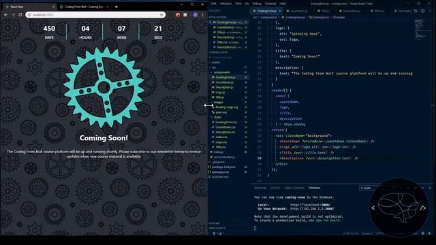Screen dimensions: 436x245
Task: Click the errors and warnings status bar item
Action: click(x=218, y=233)
